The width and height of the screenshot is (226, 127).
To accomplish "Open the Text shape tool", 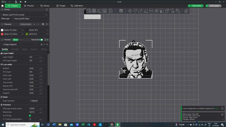I will click(172, 11).
